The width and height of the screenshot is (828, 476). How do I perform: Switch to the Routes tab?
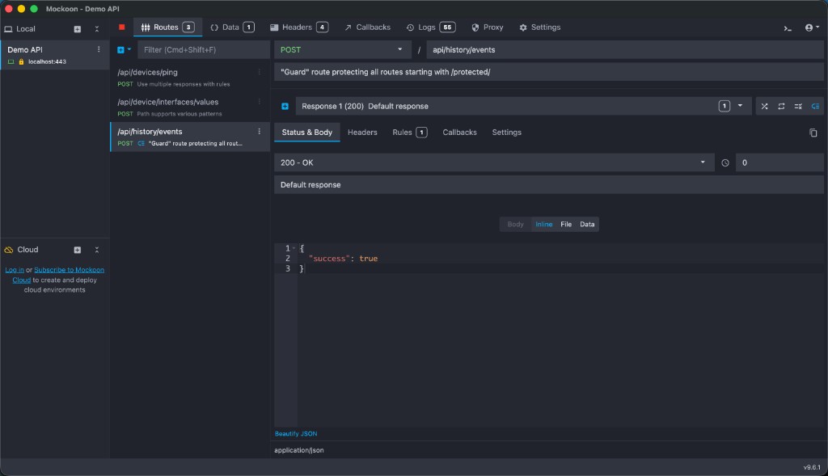168,27
